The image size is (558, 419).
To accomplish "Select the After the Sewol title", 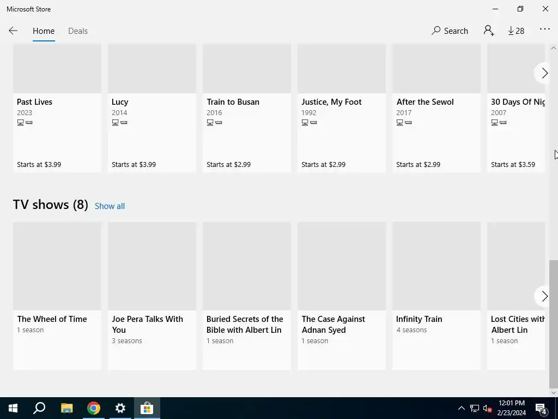I will (x=425, y=102).
